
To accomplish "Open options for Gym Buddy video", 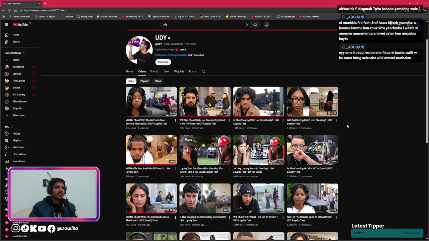I will click(283, 120).
